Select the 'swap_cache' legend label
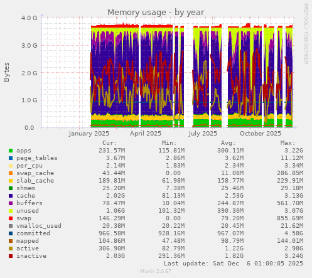Image resolution: width=312 pixels, height=278 pixels. point(35,173)
